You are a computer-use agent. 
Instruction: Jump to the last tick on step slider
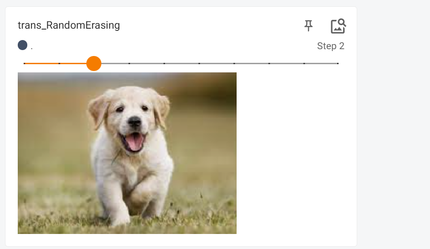coord(338,63)
